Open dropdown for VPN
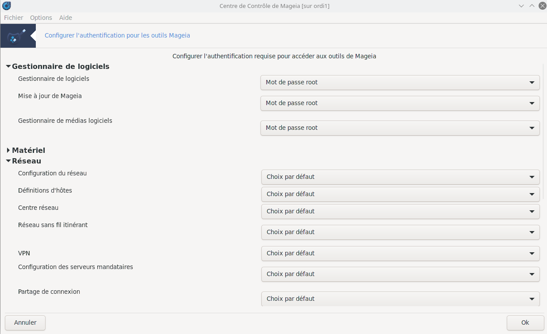Screen dimensions: 547x334 401,253
